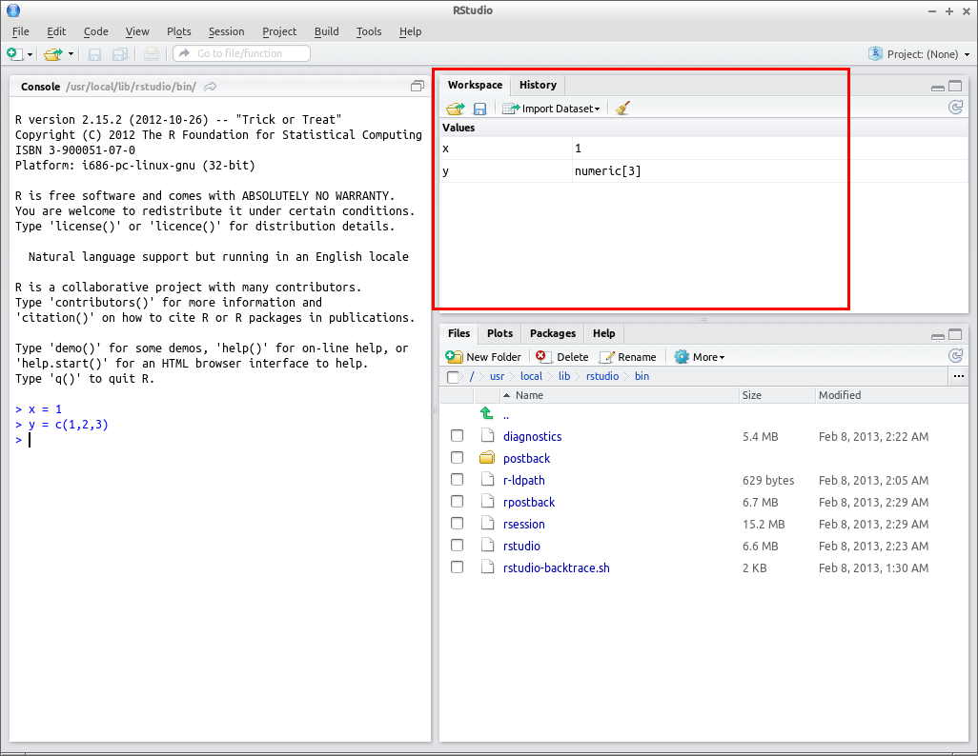The height and width of the screenshot is (756, 978).
Task: Click the postback folder icon
Action: pos(487,457)
